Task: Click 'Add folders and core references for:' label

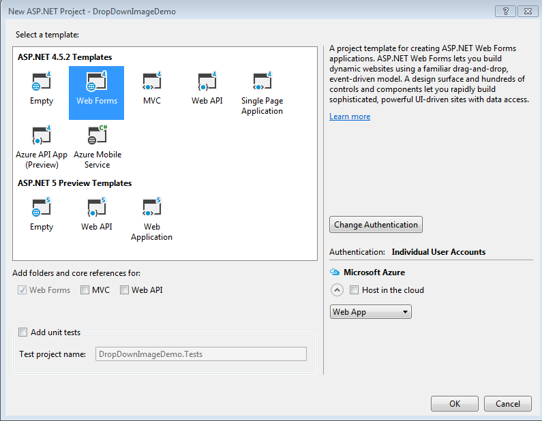Action: (x=76, y=273)
